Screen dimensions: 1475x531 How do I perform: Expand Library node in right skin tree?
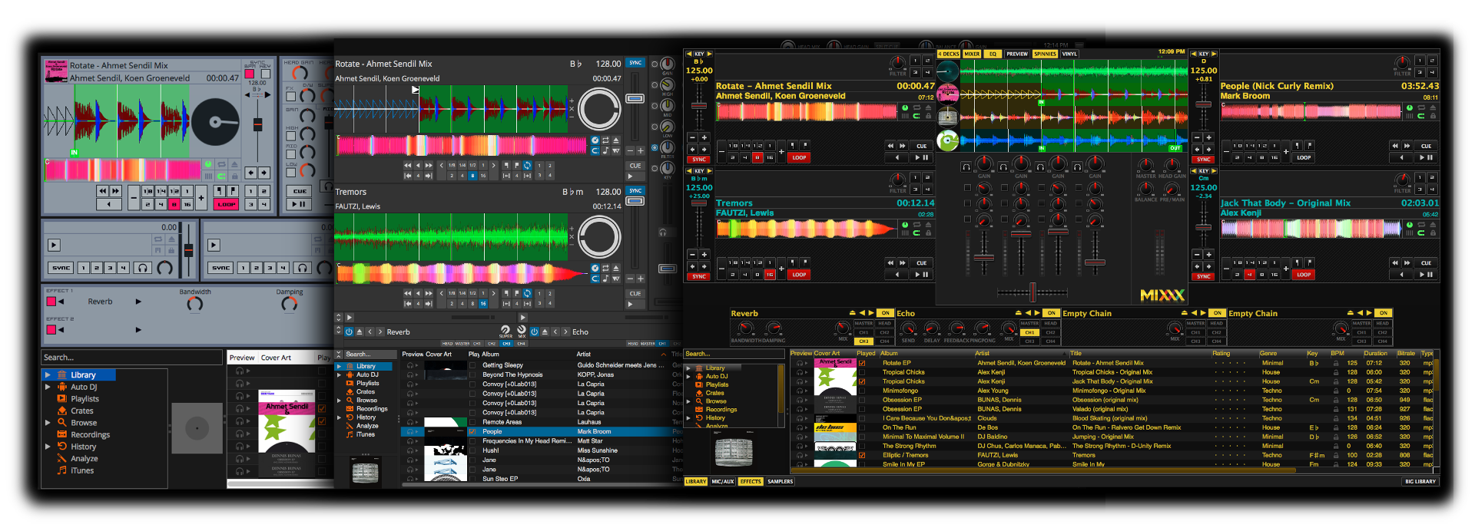689,368
